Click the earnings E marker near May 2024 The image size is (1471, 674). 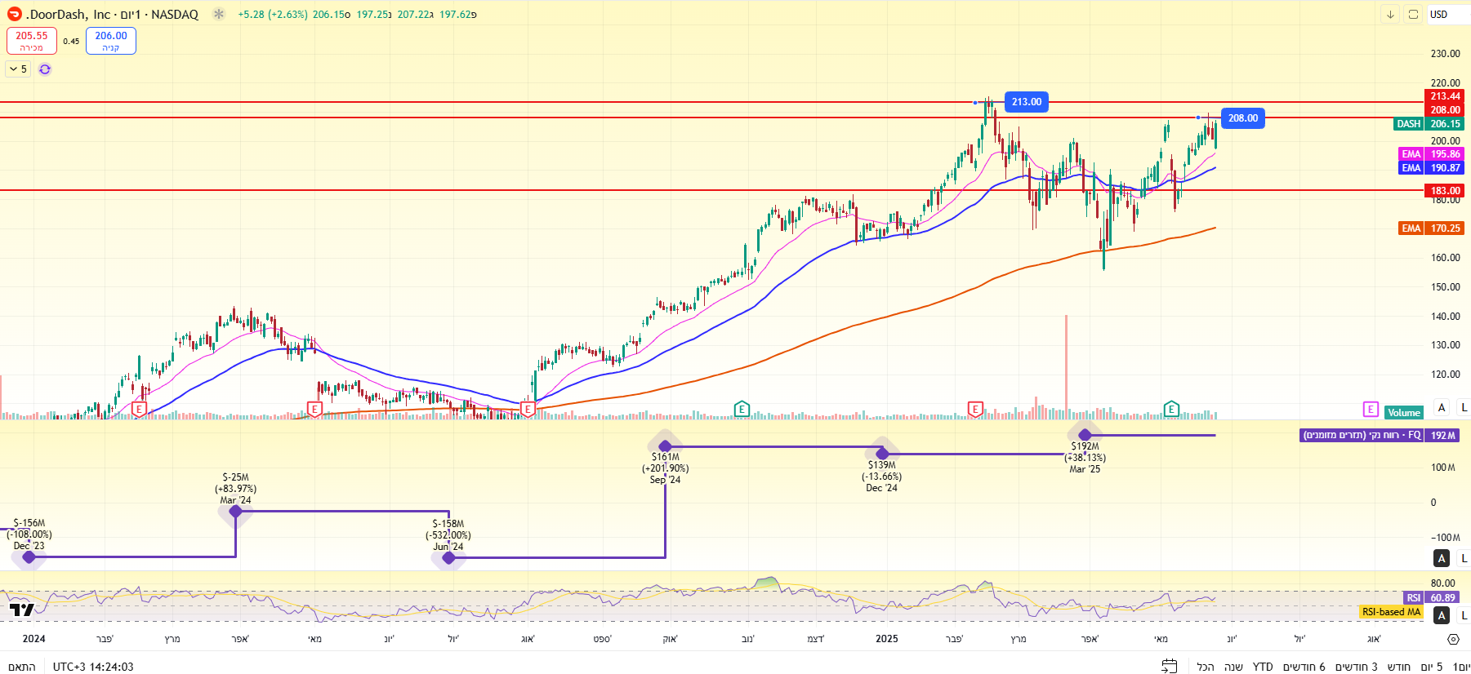point(314,409)
